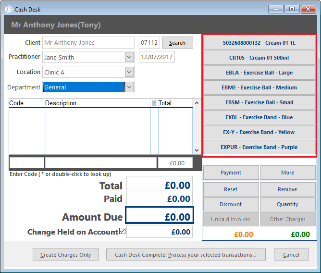The height and width of the screenshot is (273, 321).
Task: Click the Cash Desk app icon in title bar
Action: [x=9, y=10]
